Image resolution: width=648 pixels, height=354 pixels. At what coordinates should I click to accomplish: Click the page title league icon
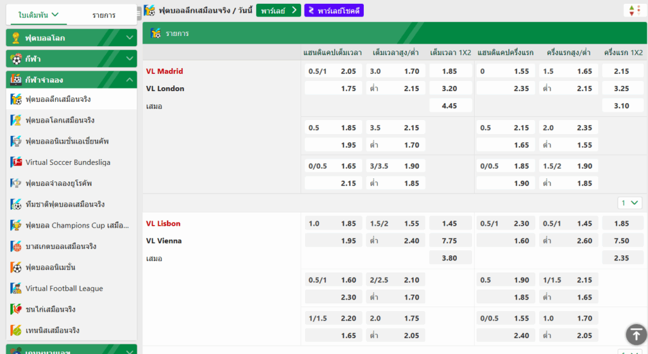point(149,10)
